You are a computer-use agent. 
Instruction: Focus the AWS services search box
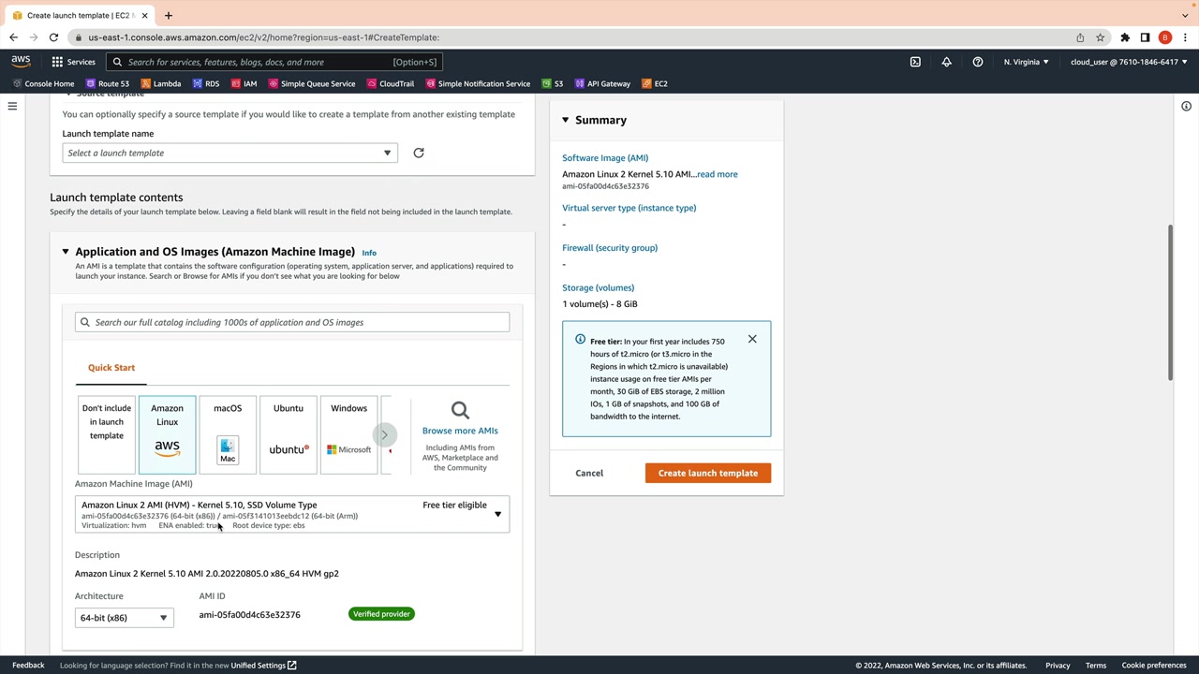point(273,62)
